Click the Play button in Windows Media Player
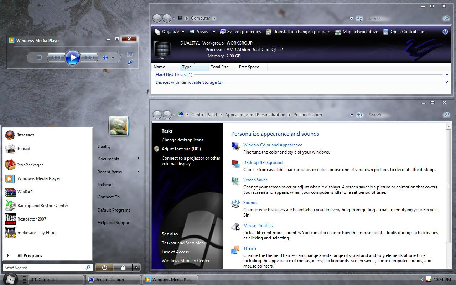Screen dimensions: 456x285 click(73, 57)
